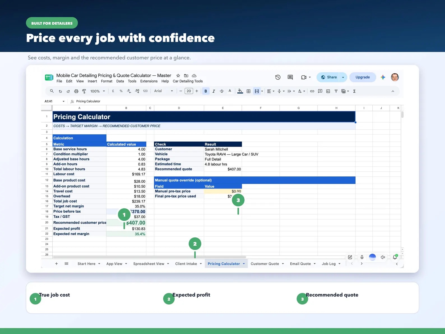Click the increase decimal places icon
445x334 pixels.
(137, 91)
